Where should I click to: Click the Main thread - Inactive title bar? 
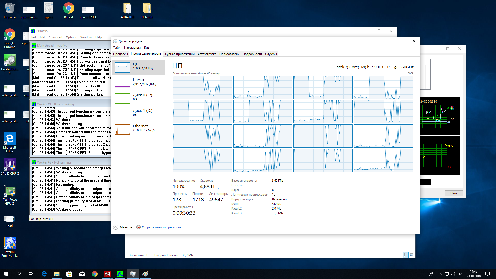71,45
